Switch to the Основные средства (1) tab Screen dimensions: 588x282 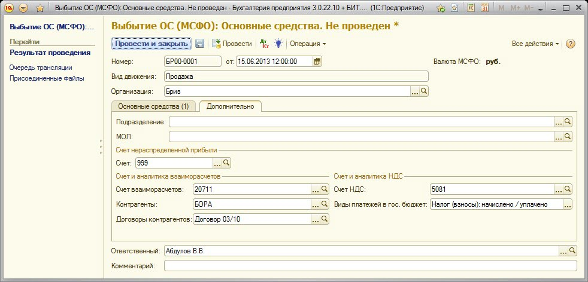click(x=153, y=106)
